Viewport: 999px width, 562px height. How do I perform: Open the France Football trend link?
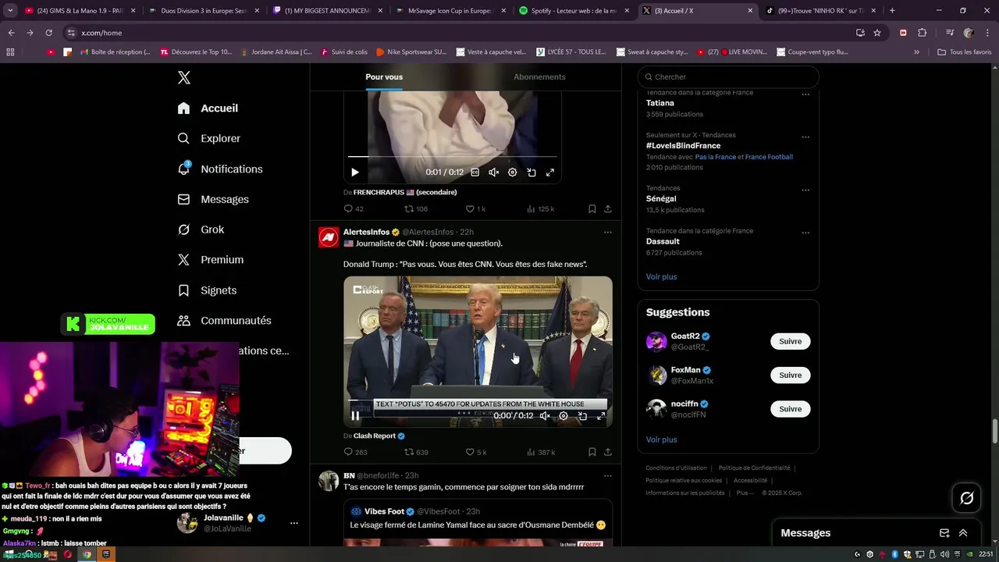[769, 157]
